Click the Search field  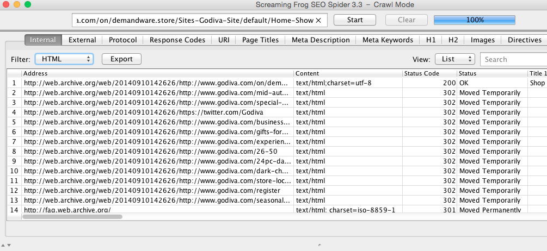coord(513,60)
